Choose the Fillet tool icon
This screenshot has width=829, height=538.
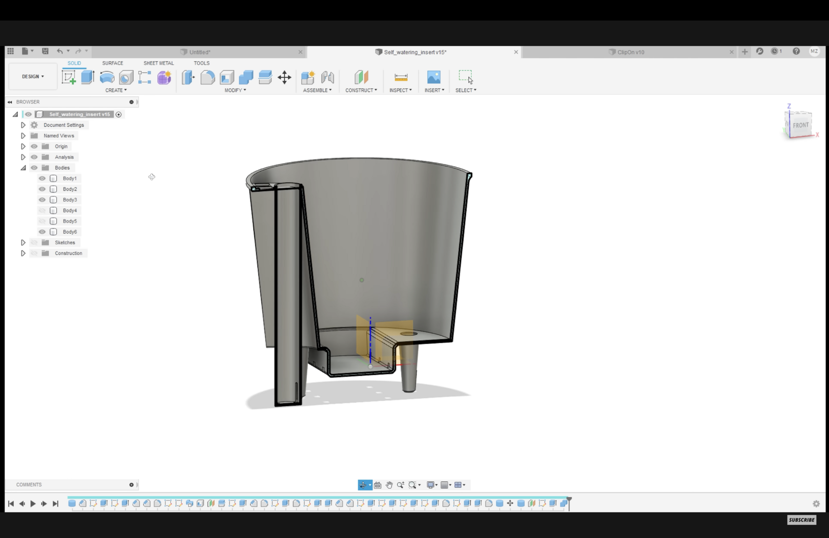coord(207,77)
